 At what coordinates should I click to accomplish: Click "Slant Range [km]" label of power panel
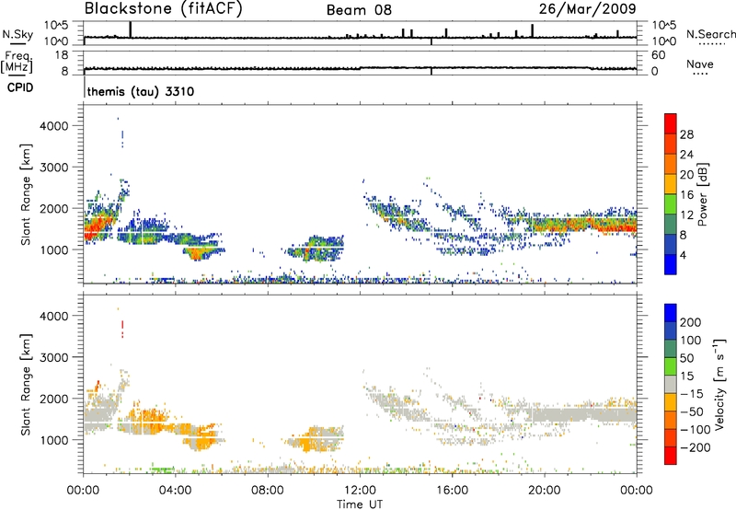click(26, 194)
